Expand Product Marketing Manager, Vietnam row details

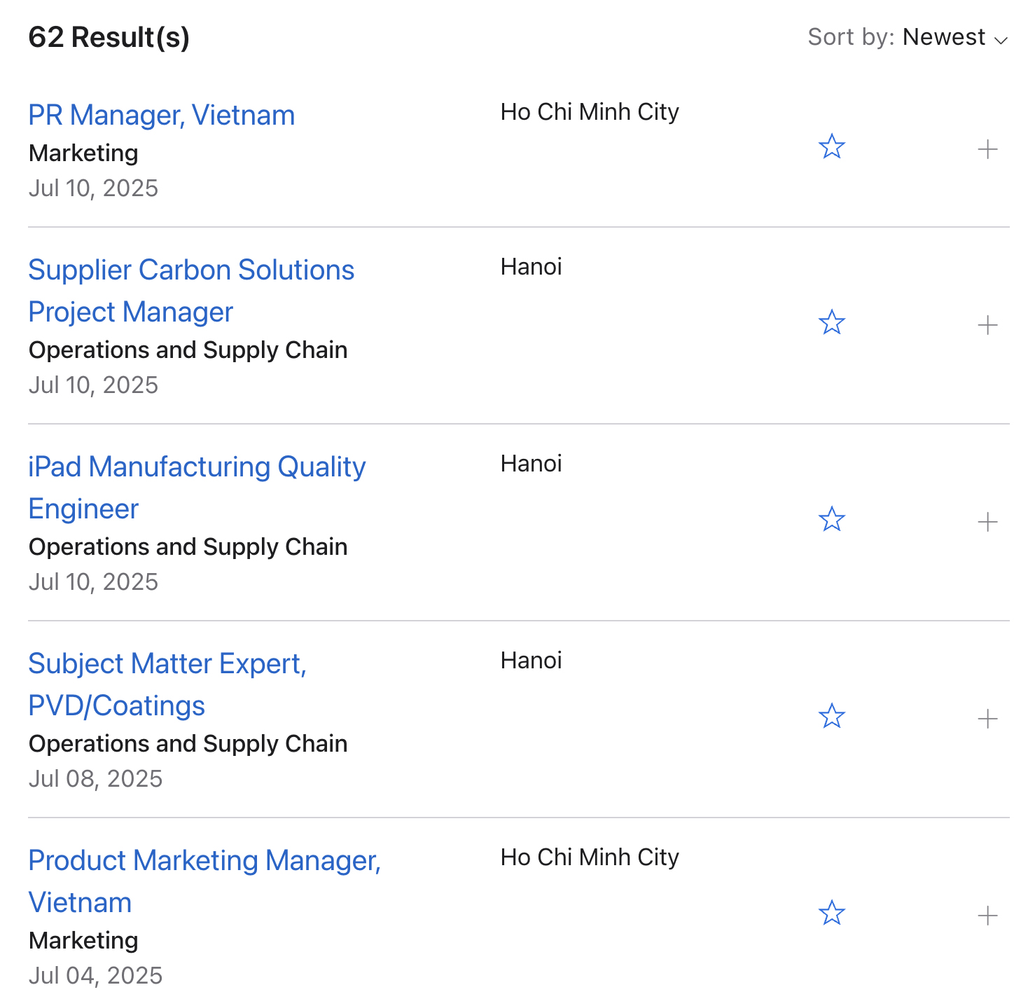(x=987, y=916)
